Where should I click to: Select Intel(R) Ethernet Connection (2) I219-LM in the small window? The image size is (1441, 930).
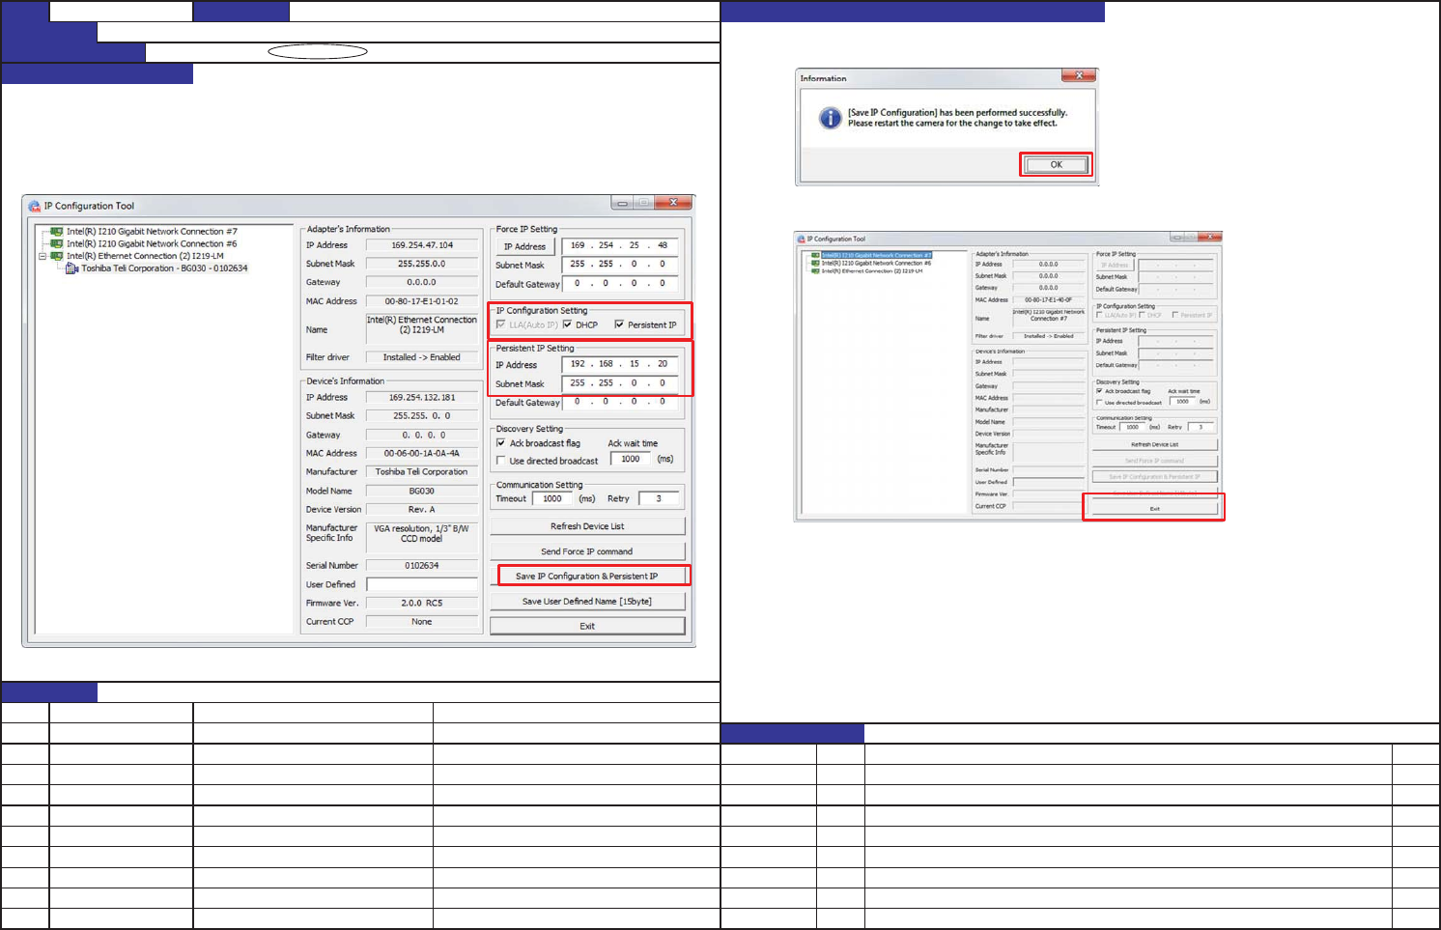[872, 270]
